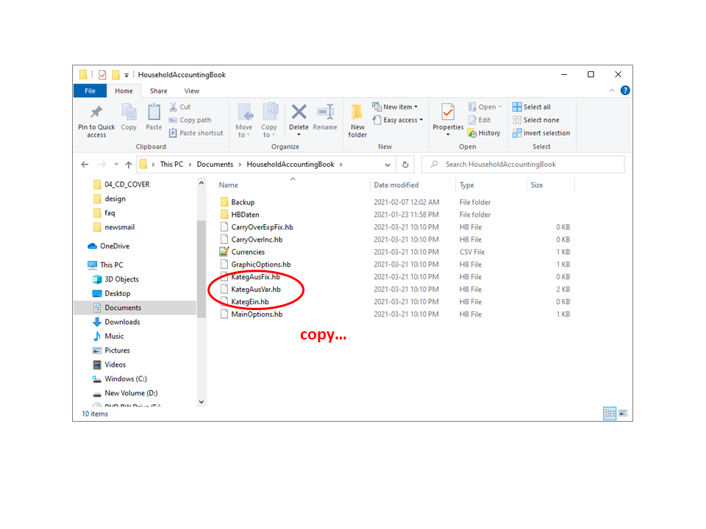Refresh the current folder view
The height and width of the screenshot is (529, 706).
[405, 165]
